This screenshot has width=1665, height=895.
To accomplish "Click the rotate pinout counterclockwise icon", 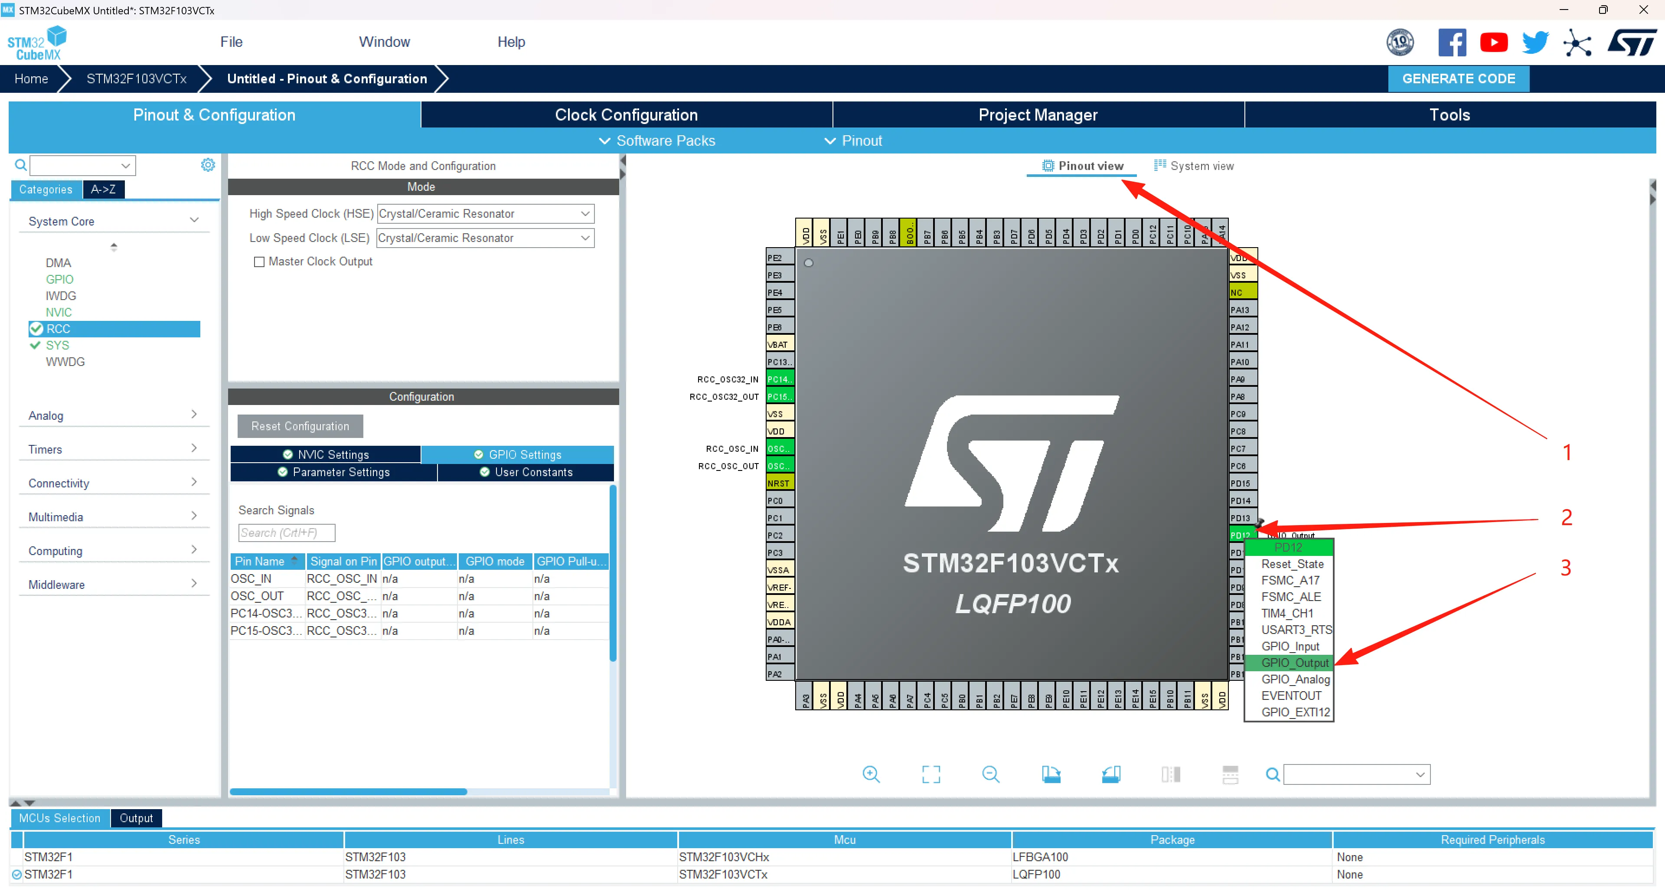I will 1110,774.
